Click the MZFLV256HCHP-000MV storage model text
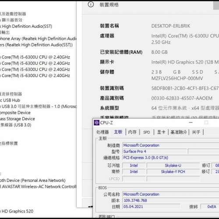The height and width of the screenshot is (219, 219). [x=177, y=78]
